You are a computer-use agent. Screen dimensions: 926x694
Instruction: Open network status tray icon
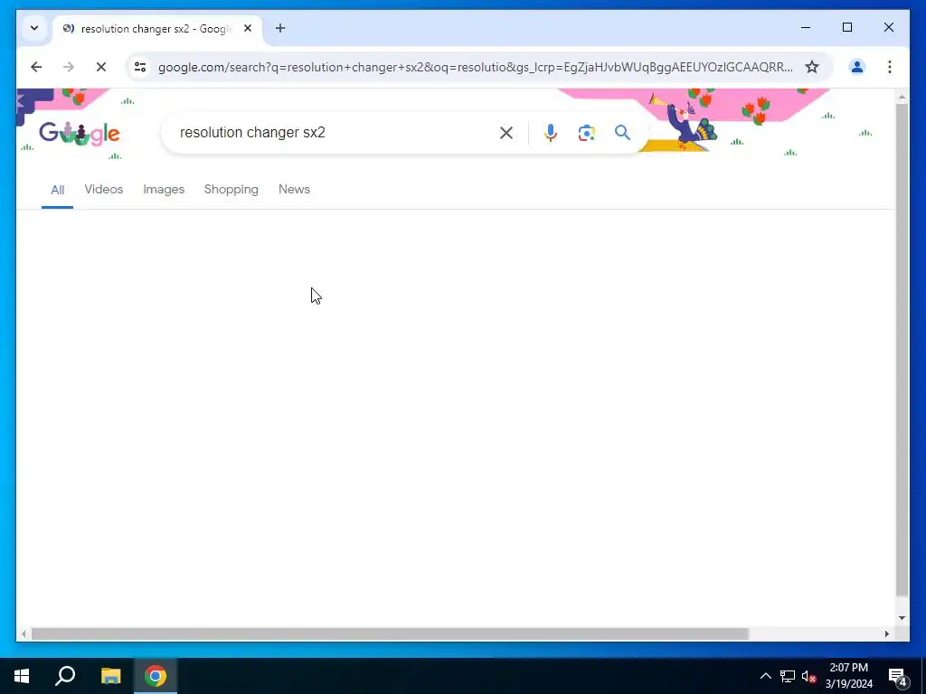pos(788,676)
